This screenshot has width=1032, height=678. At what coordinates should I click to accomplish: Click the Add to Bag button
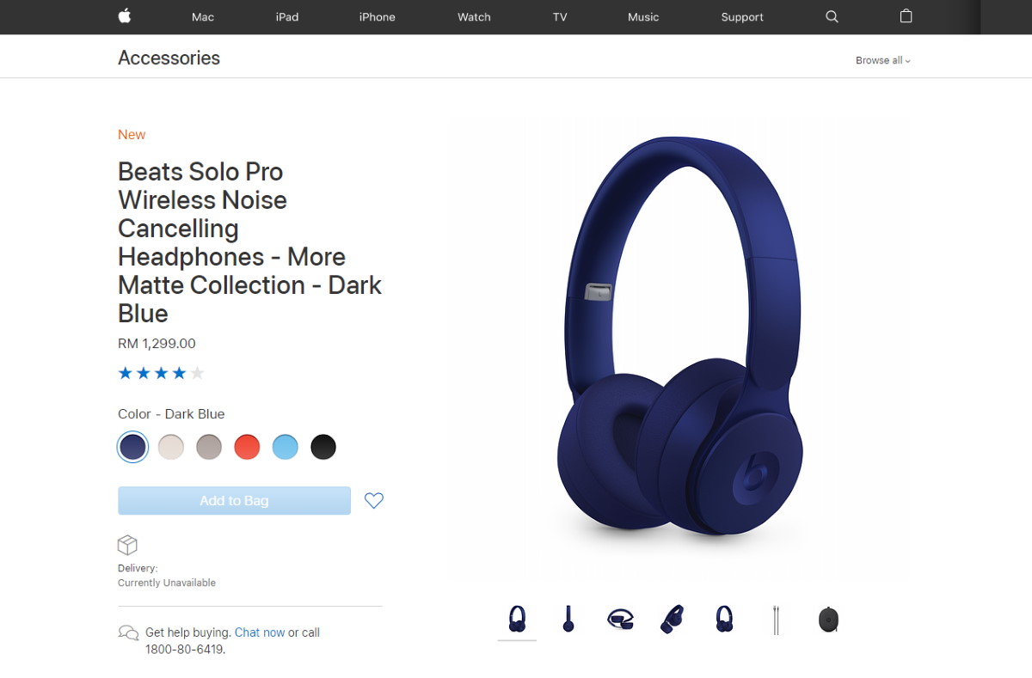tap(234, 501)
